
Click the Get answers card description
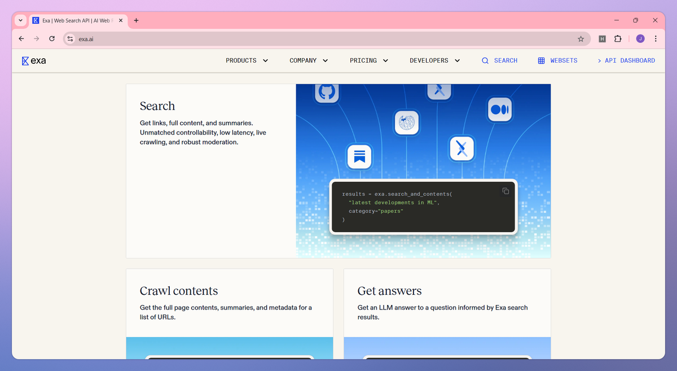(443, 312)
